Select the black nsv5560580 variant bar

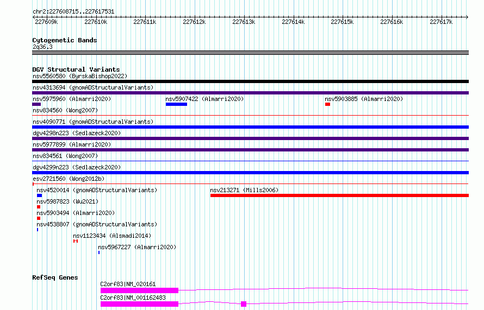(250, 81)
